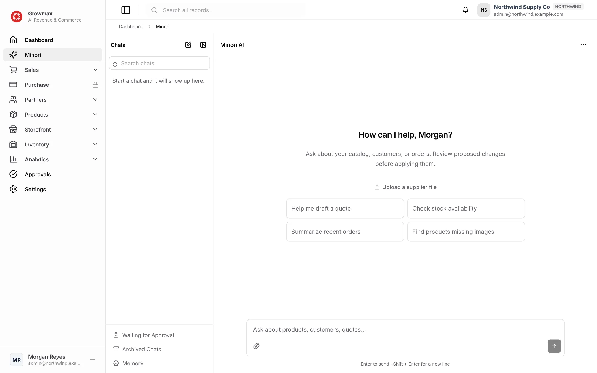Toggle the main sidebar panel icon
Image resolution: width=597 pixels, height=373 pixels.
125,10
